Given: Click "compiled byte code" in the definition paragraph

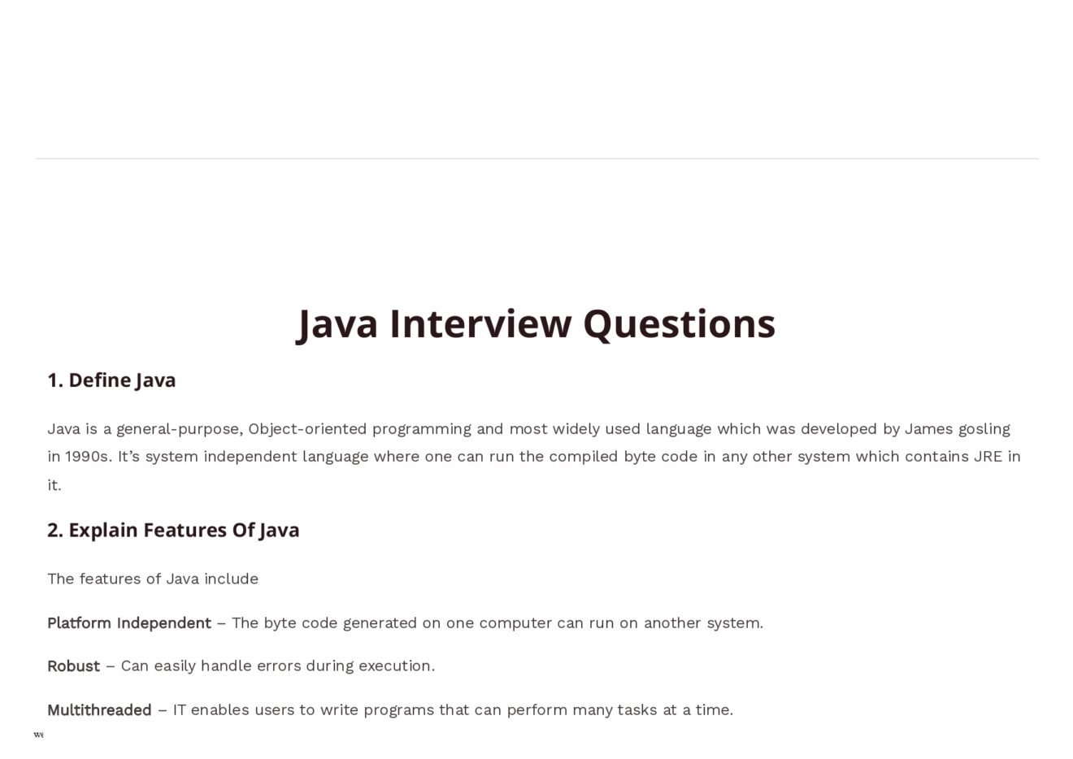Looking at the screenshot, I should (x=623, y=456).
